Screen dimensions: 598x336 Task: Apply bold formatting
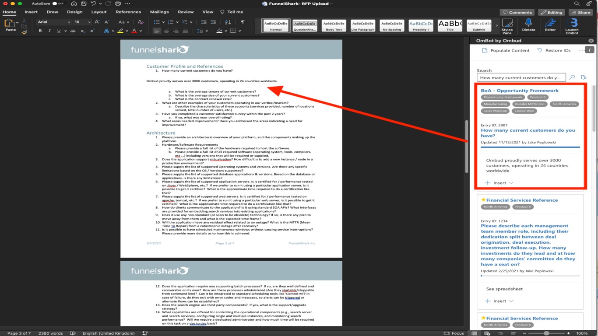40,31
